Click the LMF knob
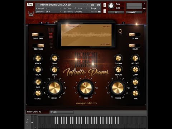The height and width of the screenshot is (129, 172). [x=135, y=82]
